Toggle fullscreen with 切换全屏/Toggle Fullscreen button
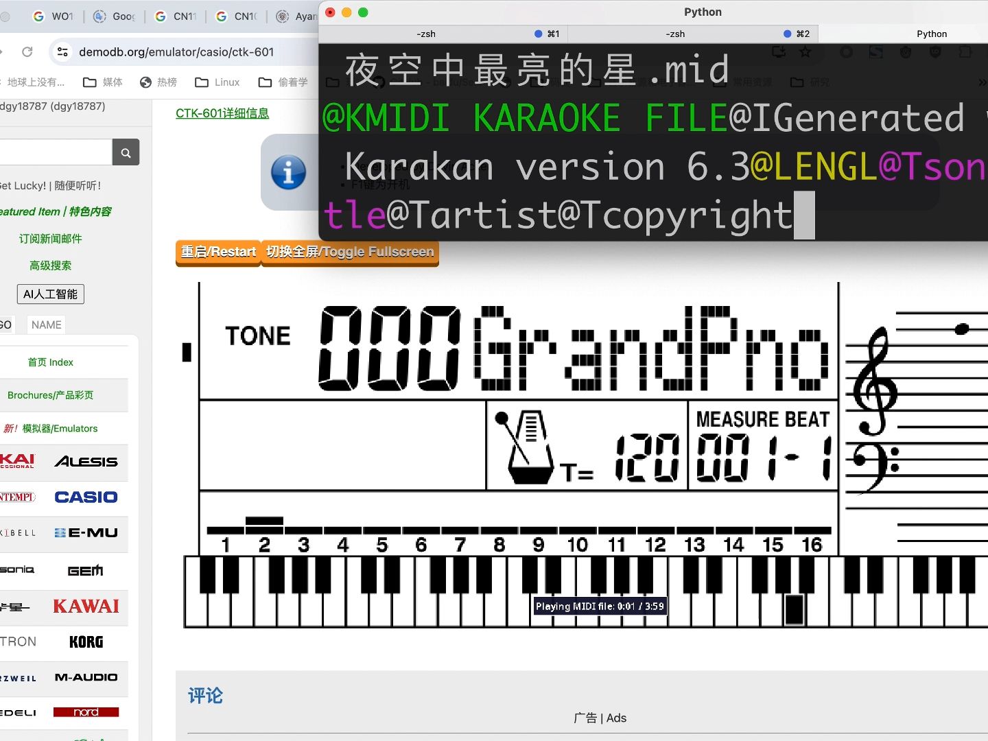This screenshot has width=988, height=741. [x=350, y=252]
